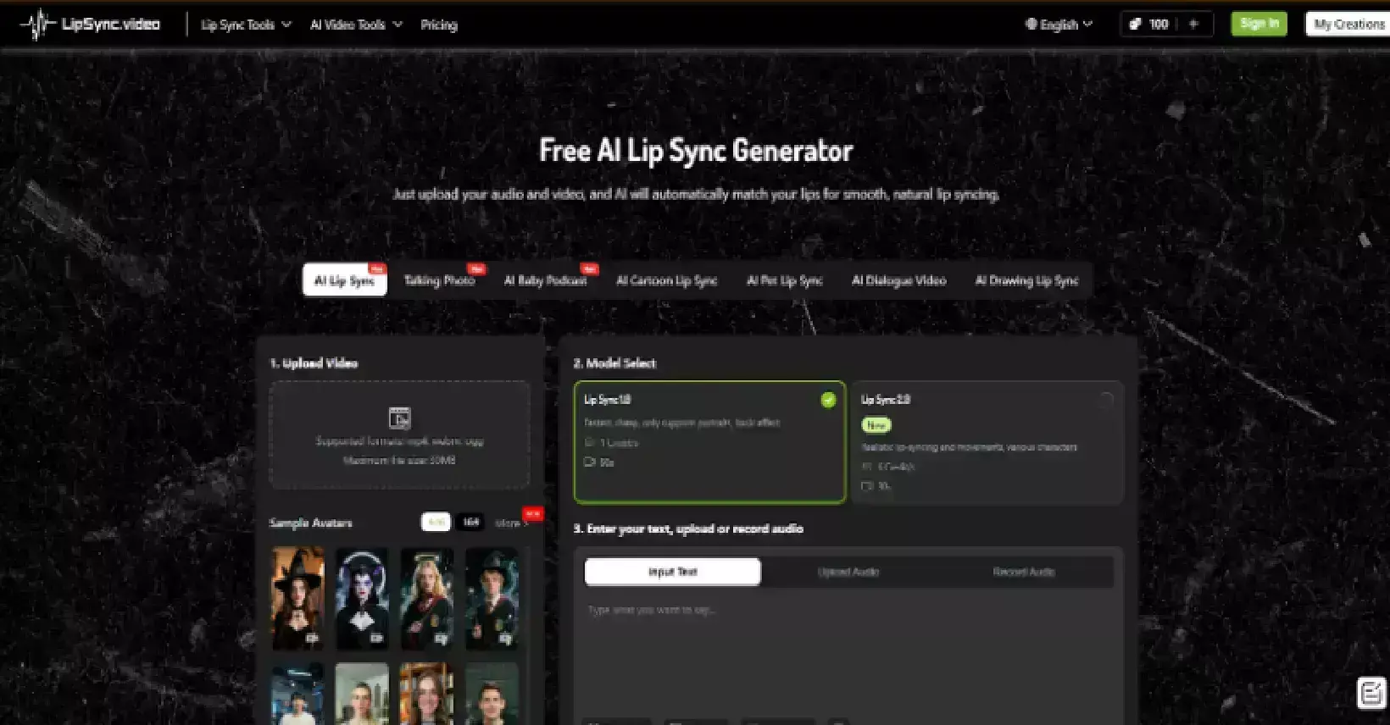1390x725 pixels.
Task: Click the 'Type what you want to say' text box
Action: (x=848, y=656)
